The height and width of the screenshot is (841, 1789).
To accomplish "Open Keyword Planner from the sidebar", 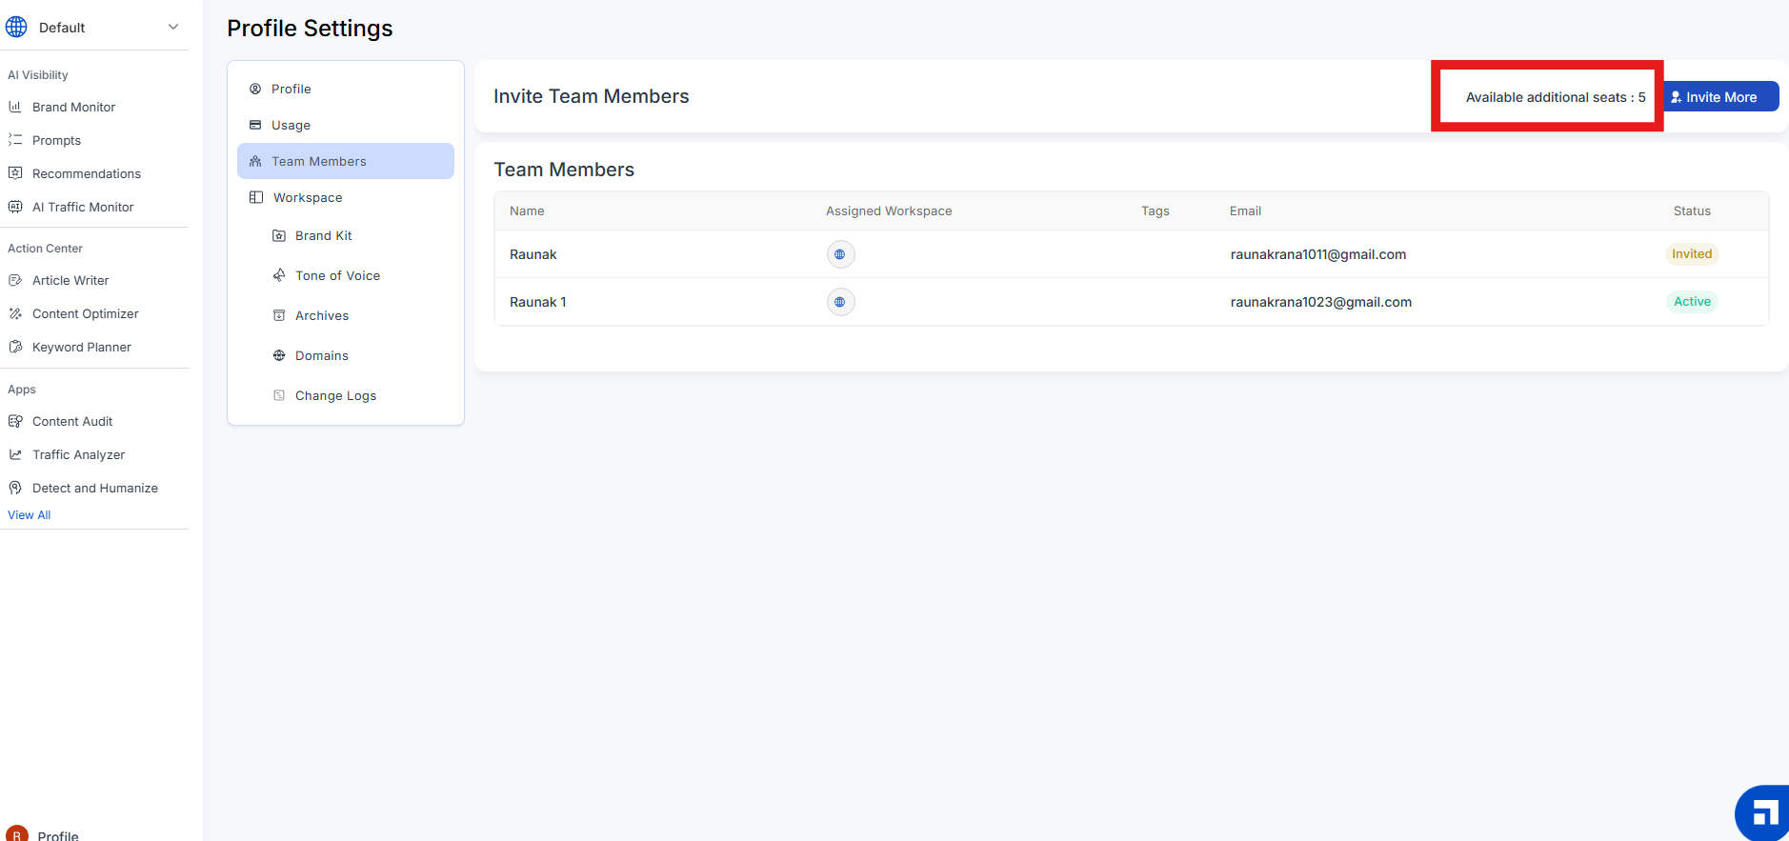I will click(x=81, y=347).
